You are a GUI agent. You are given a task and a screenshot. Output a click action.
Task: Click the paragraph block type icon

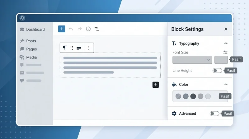(x=65, y=48)
